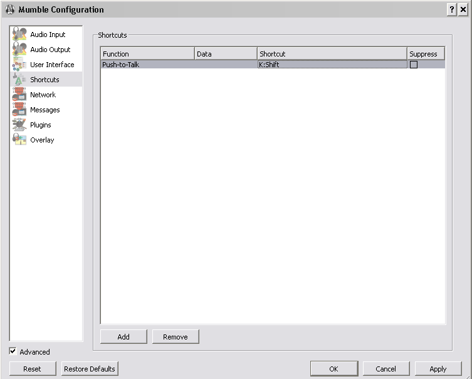Open the Audio Input settings page

click(46, 34)
